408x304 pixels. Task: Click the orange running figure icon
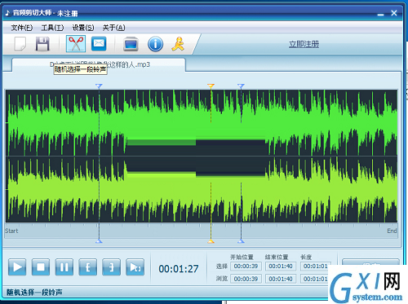(x=178, y=44)
